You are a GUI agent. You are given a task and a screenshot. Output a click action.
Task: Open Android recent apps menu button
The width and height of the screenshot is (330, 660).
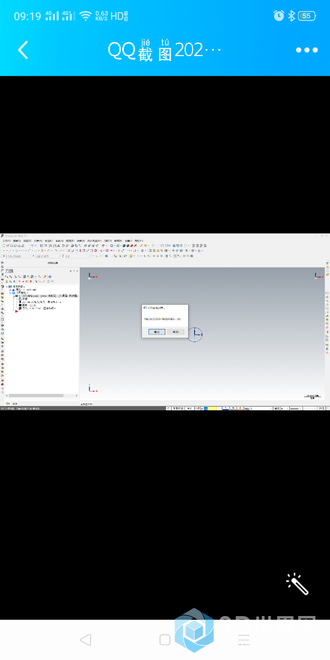click(x=244, y=640)
